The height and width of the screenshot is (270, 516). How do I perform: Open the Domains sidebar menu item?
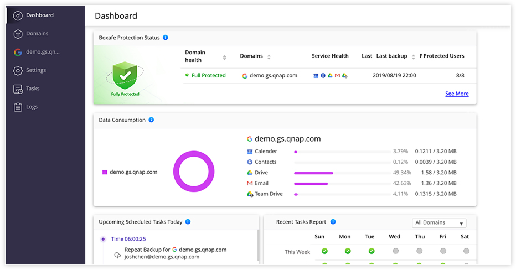(37, 34)
